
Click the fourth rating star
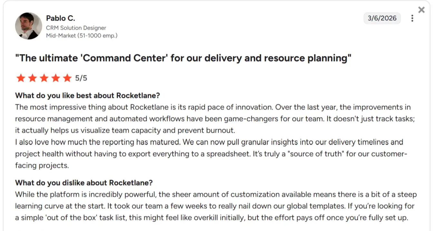click(x=55, y=78)
